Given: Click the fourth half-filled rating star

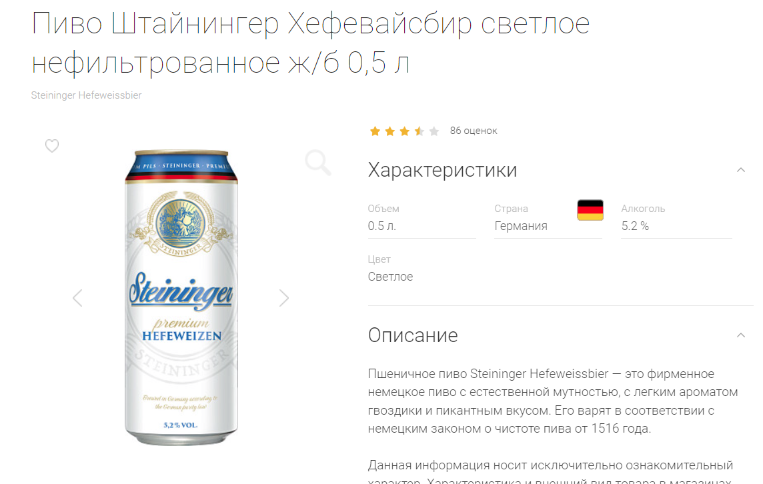Looking at the screenshot, I should pyautogui.click(x=420, y=131).
